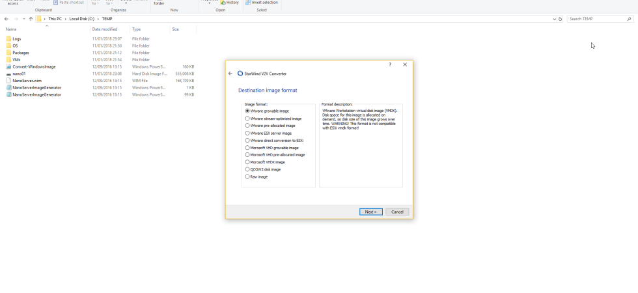Go back using StarWind wizard back arrow
Screen dimensions: 638x293
click(230, 74)
